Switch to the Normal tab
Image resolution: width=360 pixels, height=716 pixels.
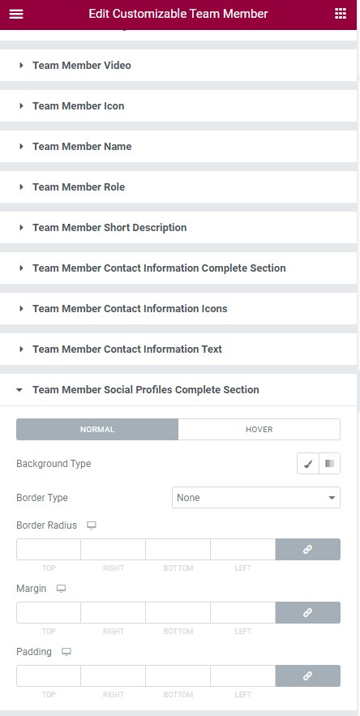pos(97,430)
